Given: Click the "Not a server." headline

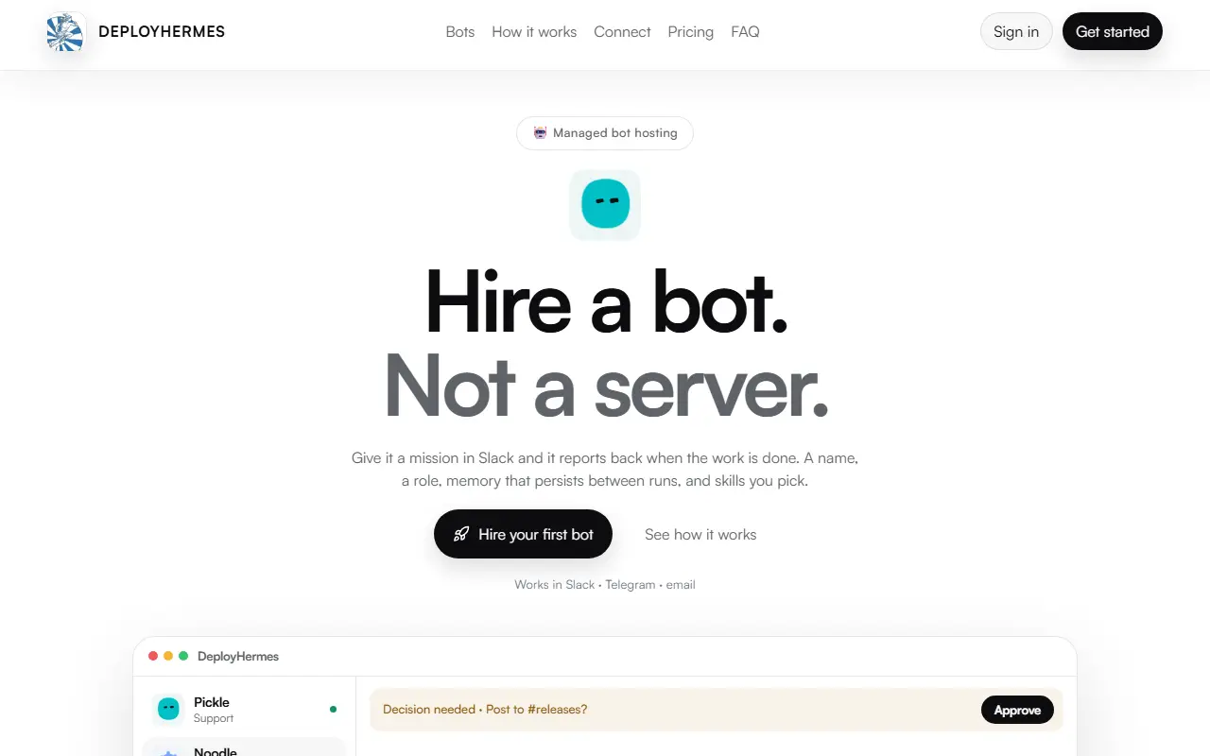Looking at the screenshot, I should click(606, 385).
